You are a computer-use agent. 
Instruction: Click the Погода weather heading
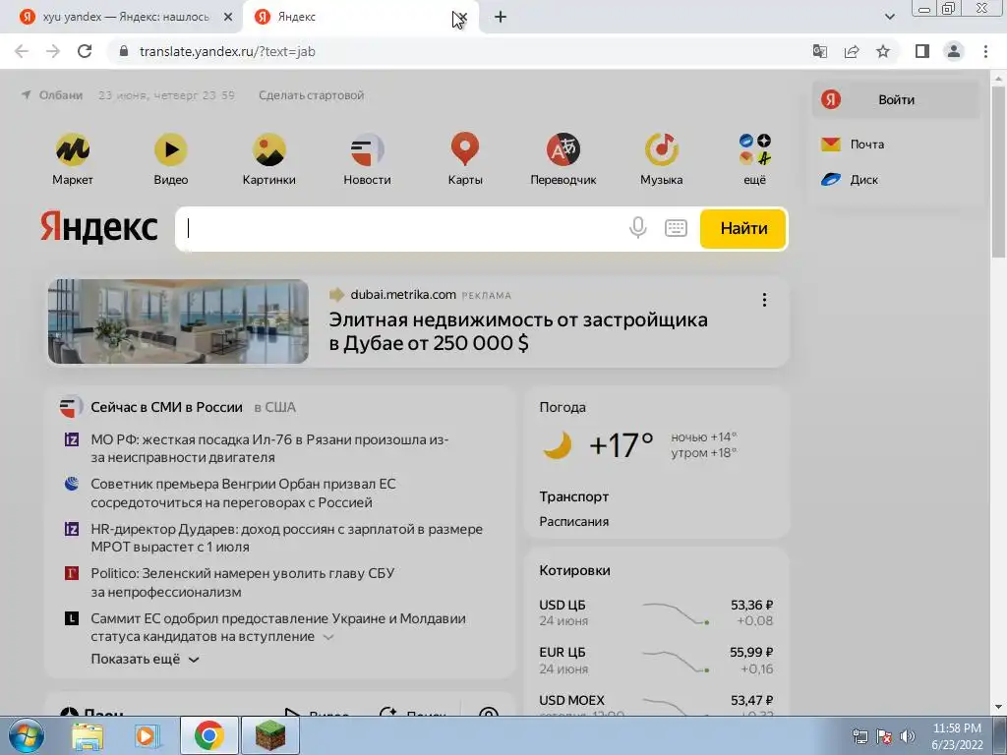(563, 407)
